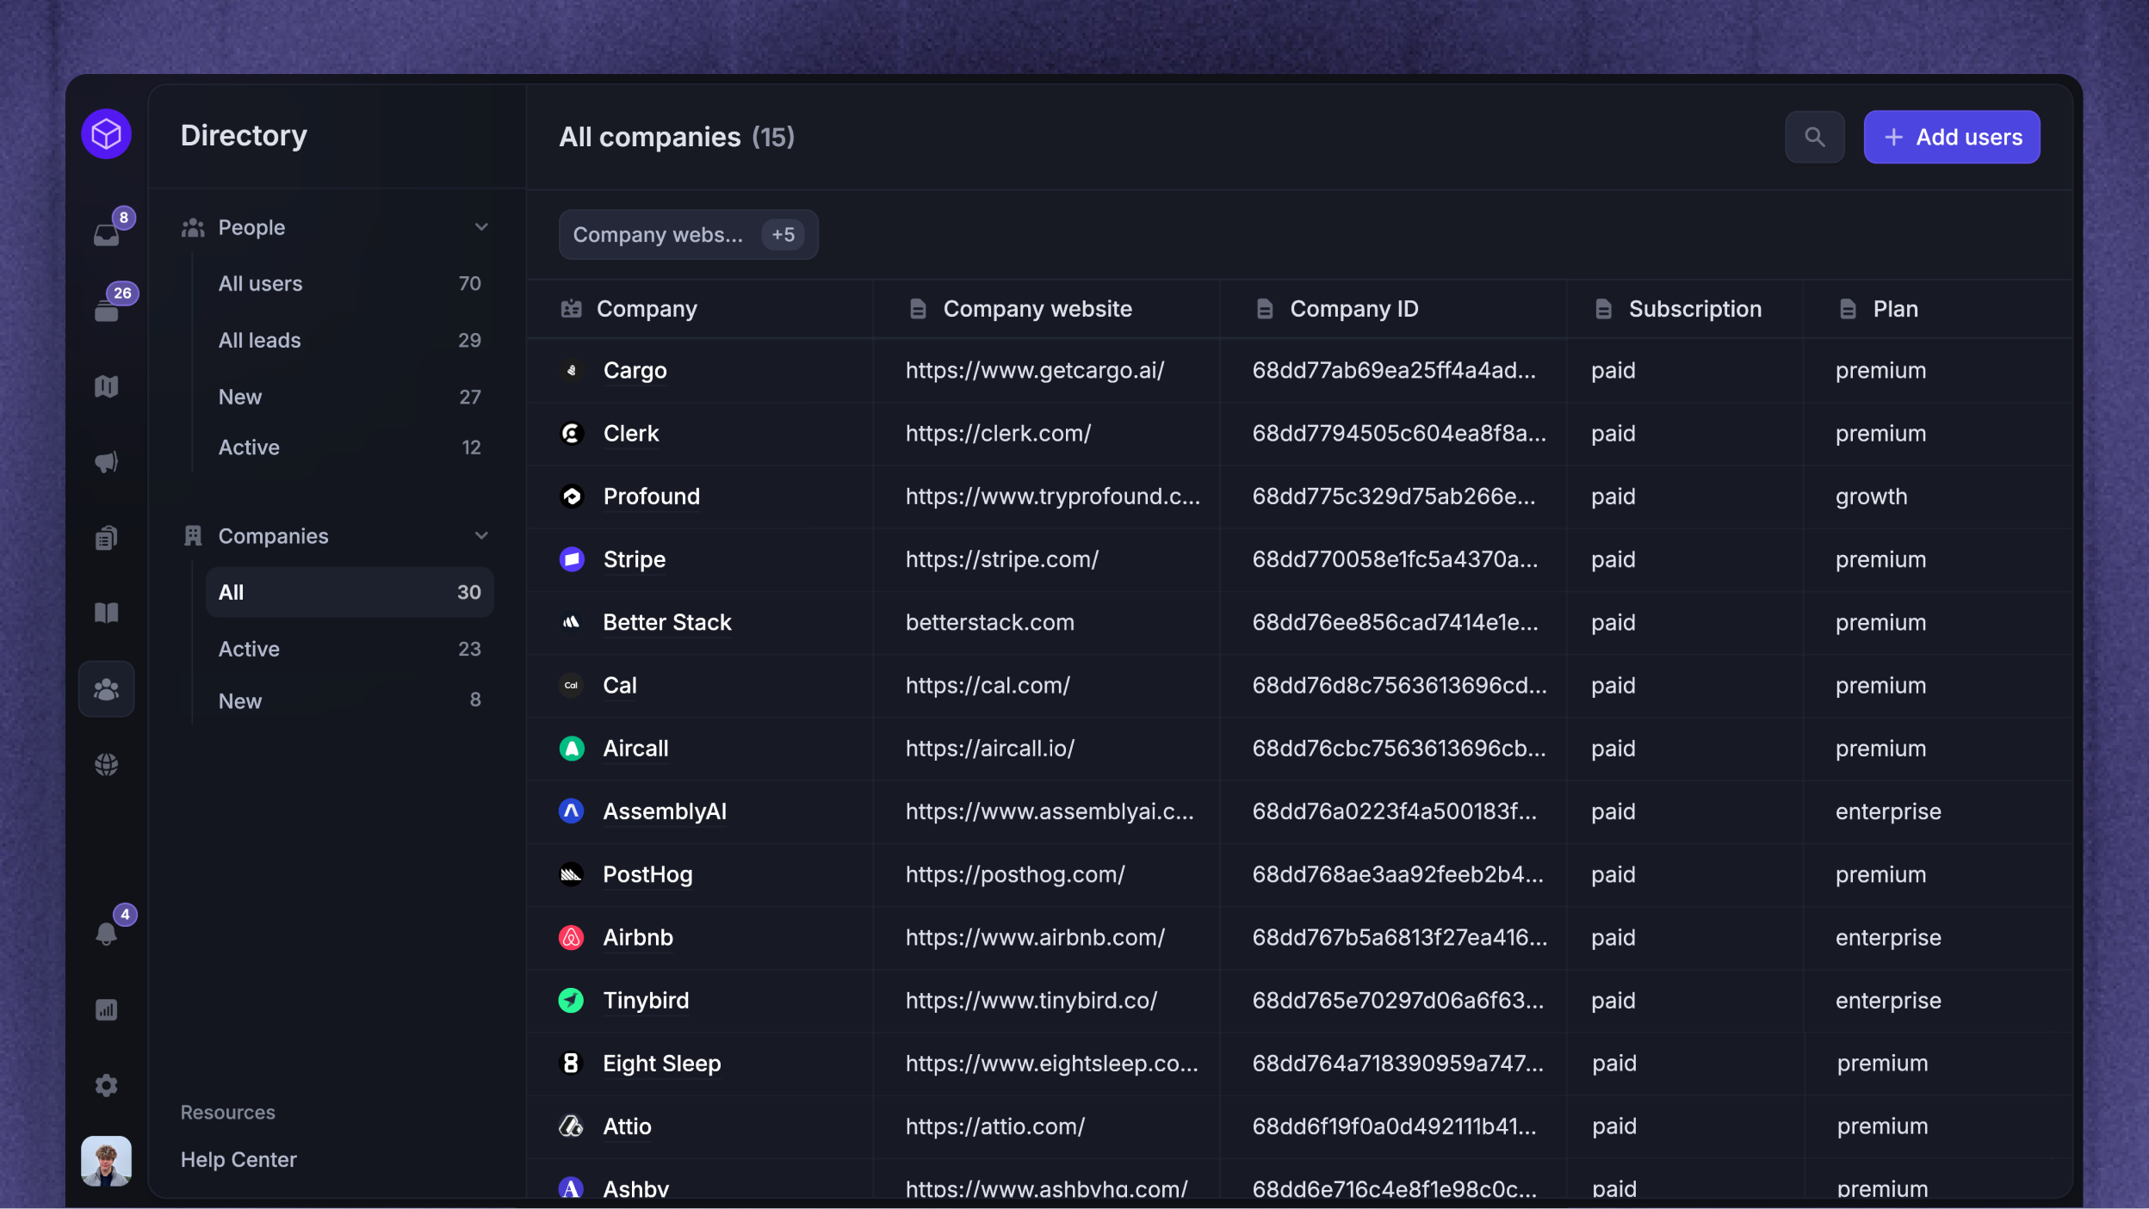
Task: Select All users in People list
Action: (x=349, y=284)
